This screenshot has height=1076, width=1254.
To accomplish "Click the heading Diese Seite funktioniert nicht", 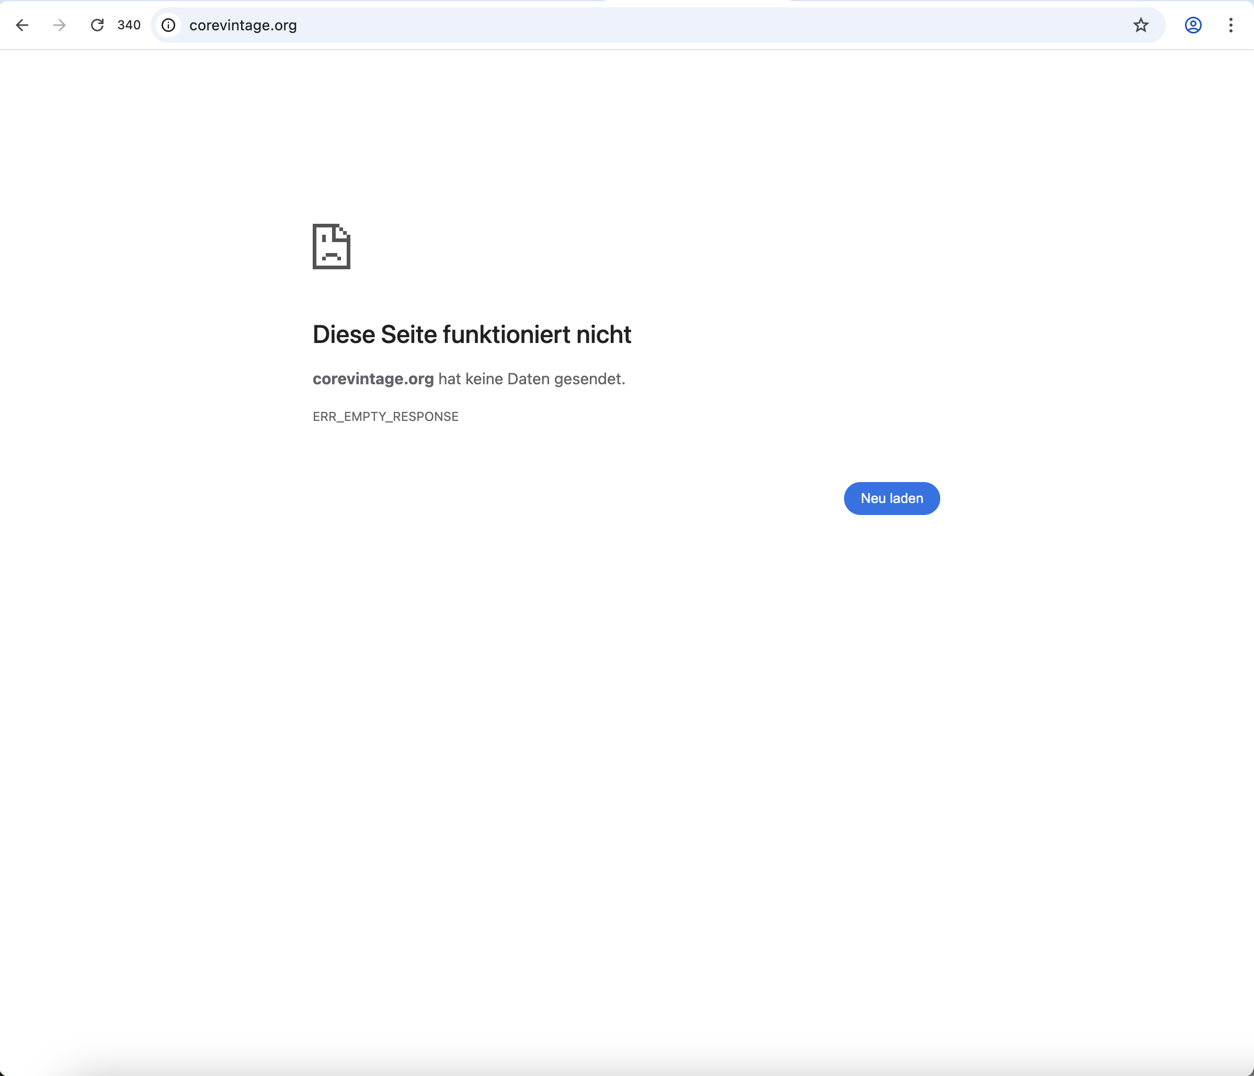I will (472, 334).
